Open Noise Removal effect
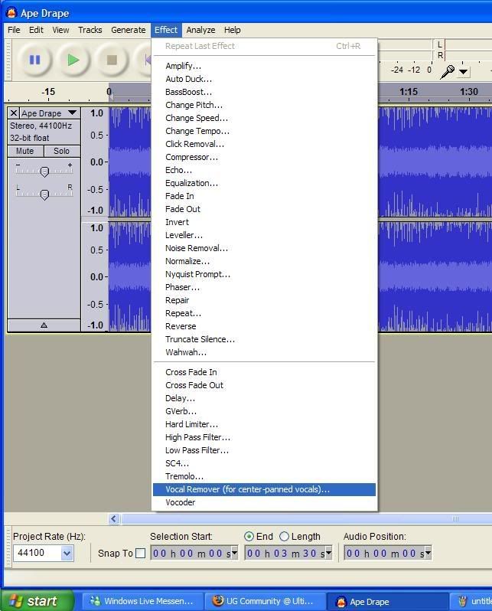492x611 pixels. click(x=264, y=248)
